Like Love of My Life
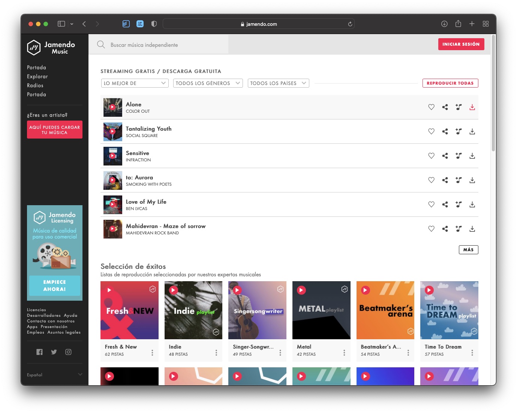The height and width of the screenshot is (413, 517). pyautogui.click(x=431, y=204)
